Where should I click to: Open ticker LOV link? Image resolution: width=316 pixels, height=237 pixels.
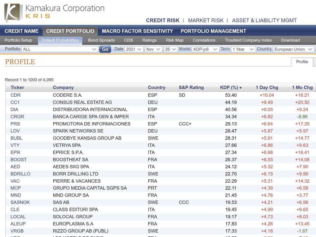click(15, 131)
